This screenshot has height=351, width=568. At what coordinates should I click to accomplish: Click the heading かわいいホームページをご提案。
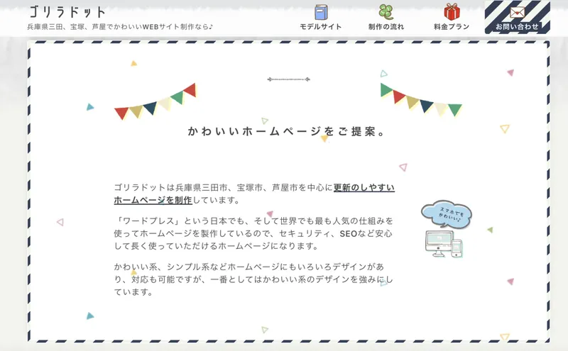[286, 131]
